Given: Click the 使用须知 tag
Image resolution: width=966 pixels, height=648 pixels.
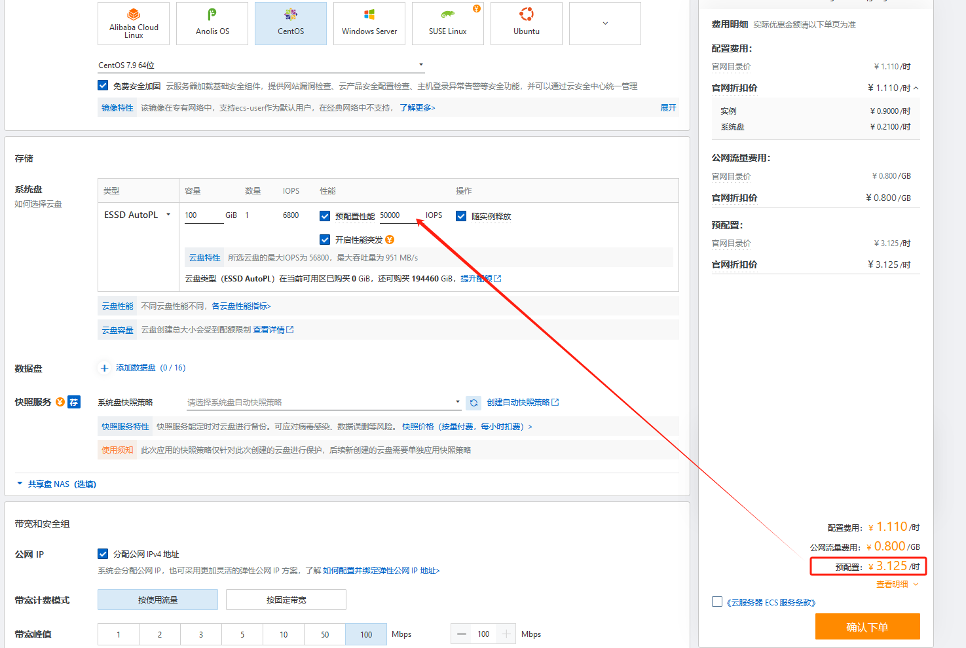Looking at the screenshot, I should click(x=117, y=450).
